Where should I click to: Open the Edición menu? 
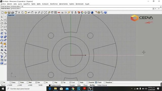10,4
